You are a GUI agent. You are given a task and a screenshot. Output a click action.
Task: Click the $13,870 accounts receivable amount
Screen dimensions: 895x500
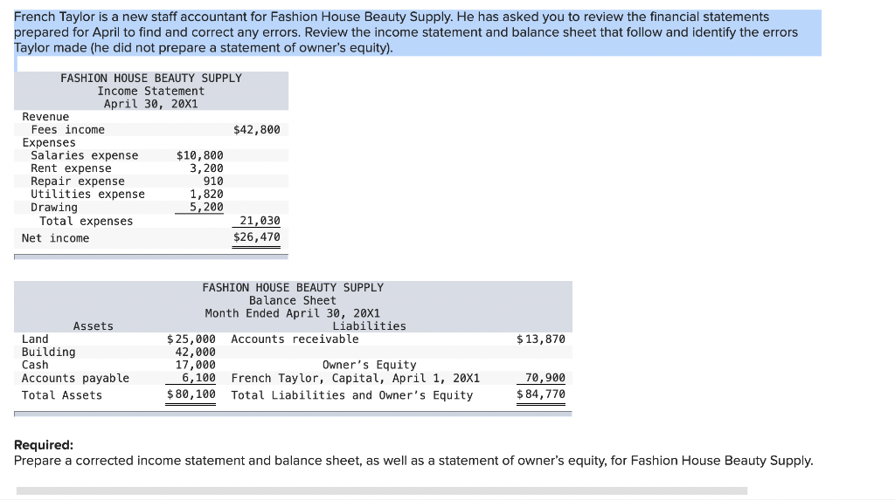(540, 339)
